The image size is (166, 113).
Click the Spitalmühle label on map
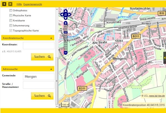(140, 9)
